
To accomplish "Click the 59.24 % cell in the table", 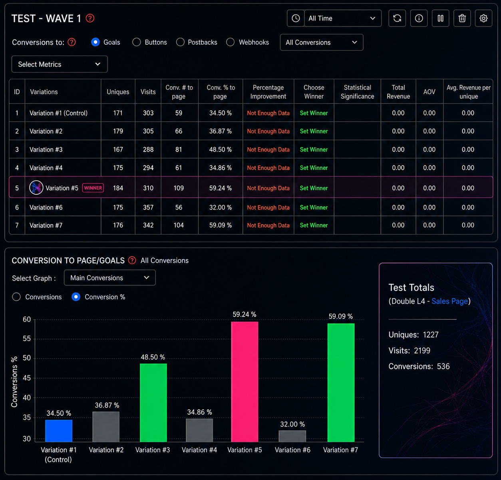I will [221, 188].
